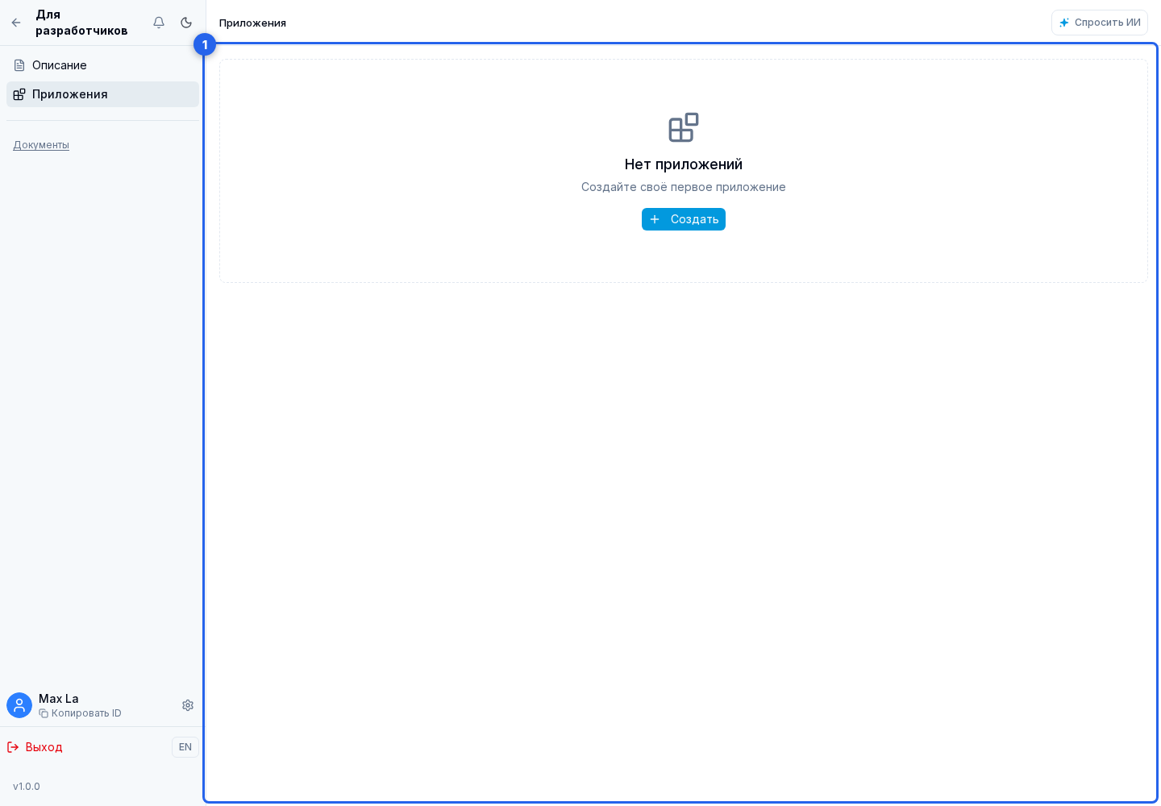Open the Документы link
1161x806 pixels.
[41, 145]
